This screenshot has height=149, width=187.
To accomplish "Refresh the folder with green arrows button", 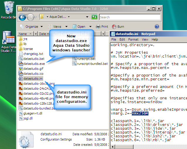I will 94,17.
